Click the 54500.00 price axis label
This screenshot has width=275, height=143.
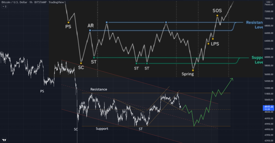coord(268,81)
